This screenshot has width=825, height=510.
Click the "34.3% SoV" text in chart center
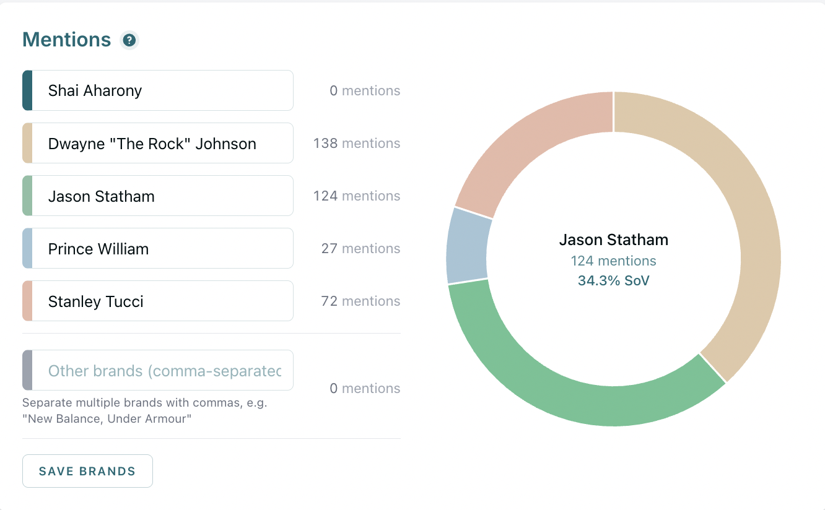614,280
